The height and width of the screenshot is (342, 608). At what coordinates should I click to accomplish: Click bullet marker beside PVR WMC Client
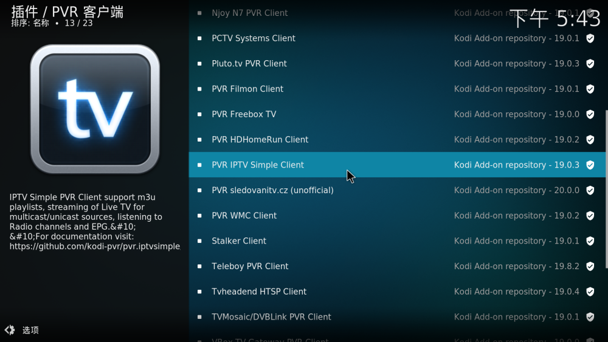tap(199, 216)
